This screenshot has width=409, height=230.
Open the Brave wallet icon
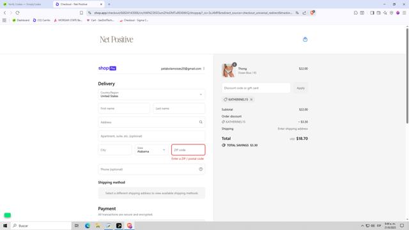point(378,13)
